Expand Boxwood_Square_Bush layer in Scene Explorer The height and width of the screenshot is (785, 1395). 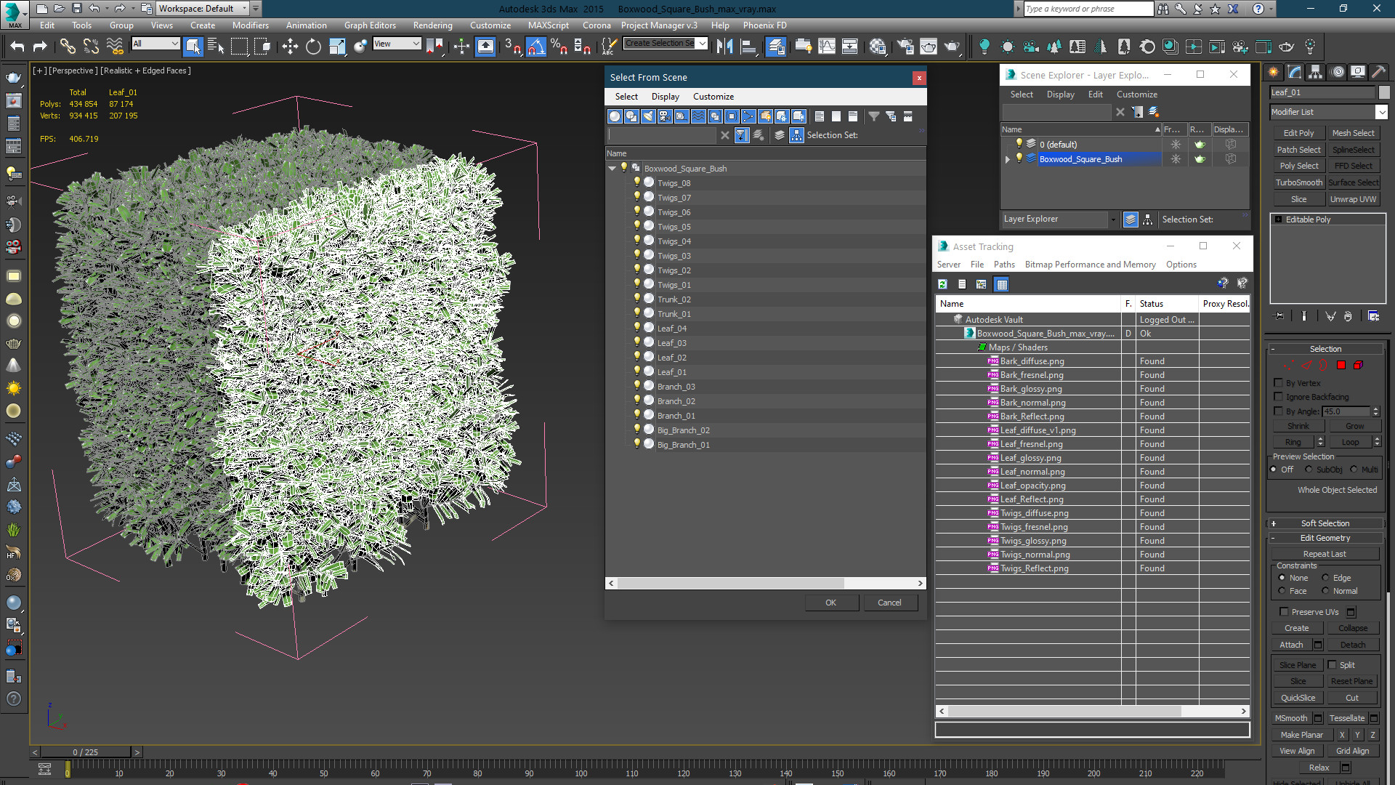tap(1008, 159)
